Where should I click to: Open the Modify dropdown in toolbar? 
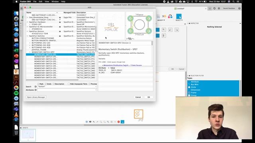pyautogui.click(x=161, y=20)
